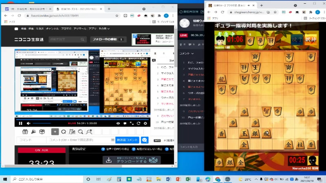The image size is (326, 183).
Task: Click the YOKOHAMA ad thumbnail
Action: coord(143,39)
